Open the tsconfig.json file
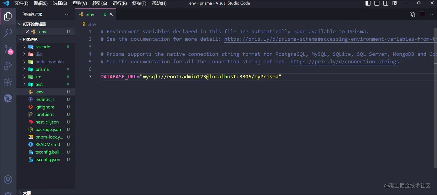437x195 pixels. (x=46, y=160)
